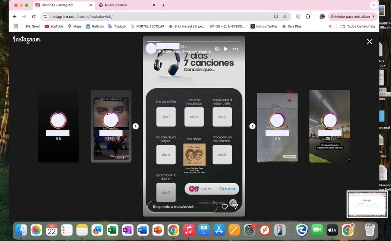Share the story via paper plane icon
This screenshot has width=391, height=241.
[235, 207]
